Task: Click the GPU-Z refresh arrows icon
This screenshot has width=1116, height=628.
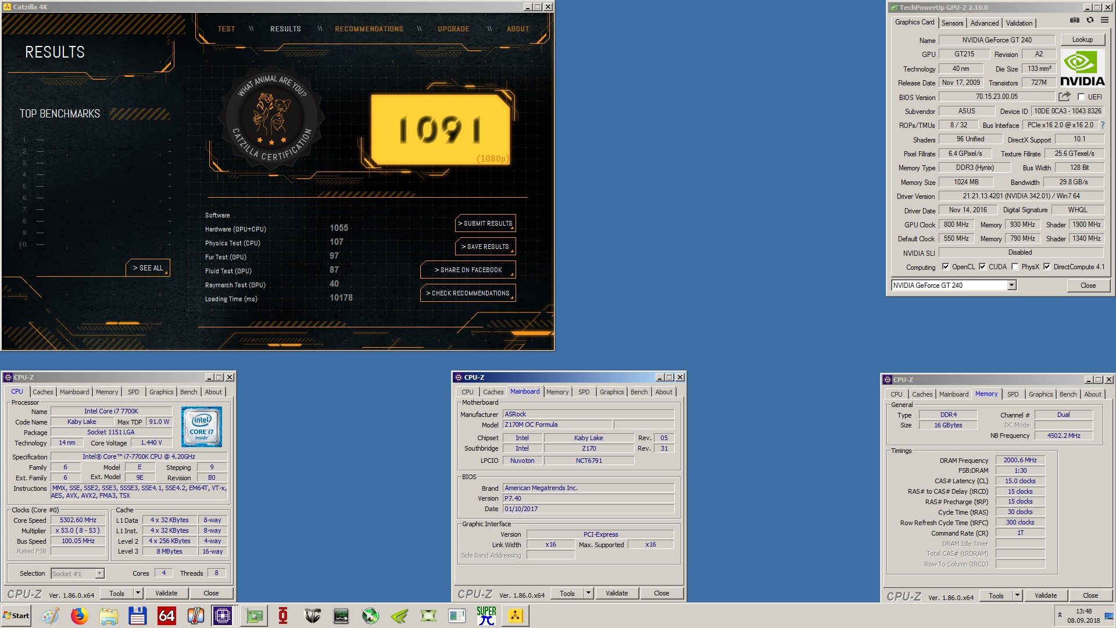Action: tap(1090, 20)
